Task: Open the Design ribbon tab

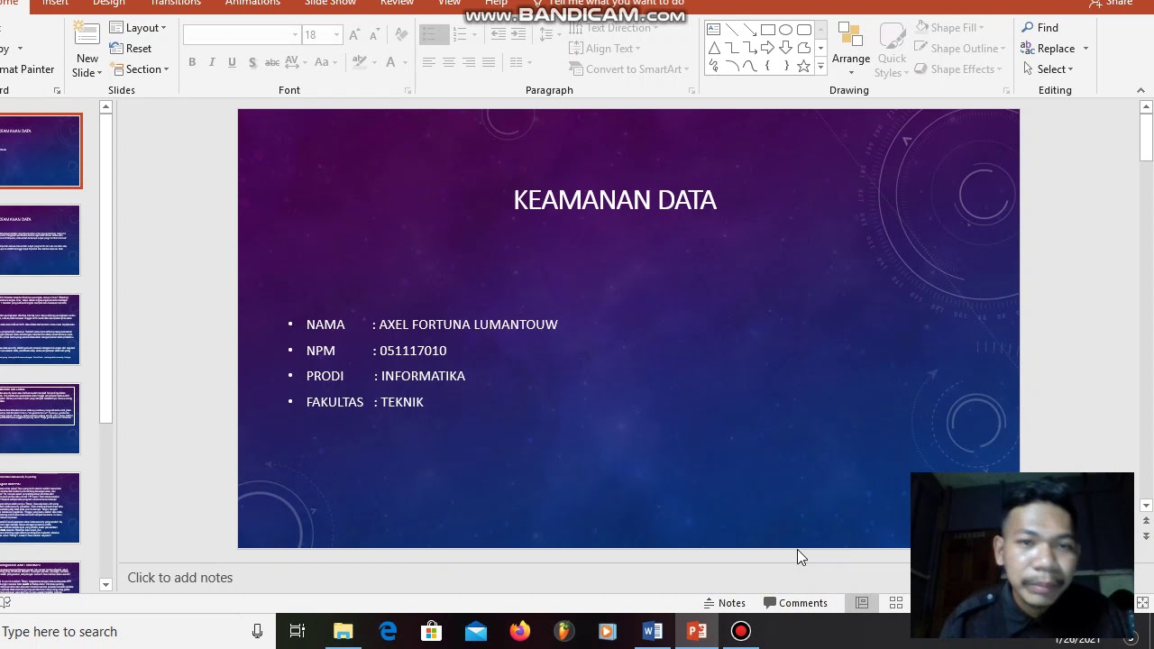Action: tap(109, 4)
